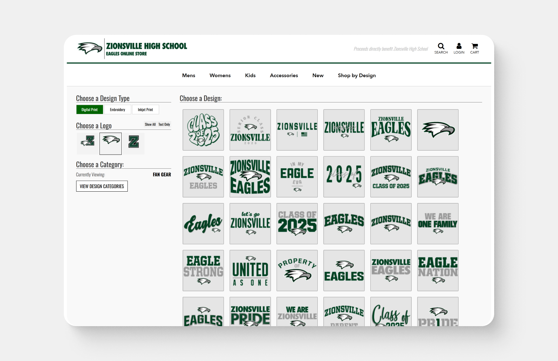Choose the bubble Class of 2025 design
This screenshot has width=558, height=361.
point(203,130)
